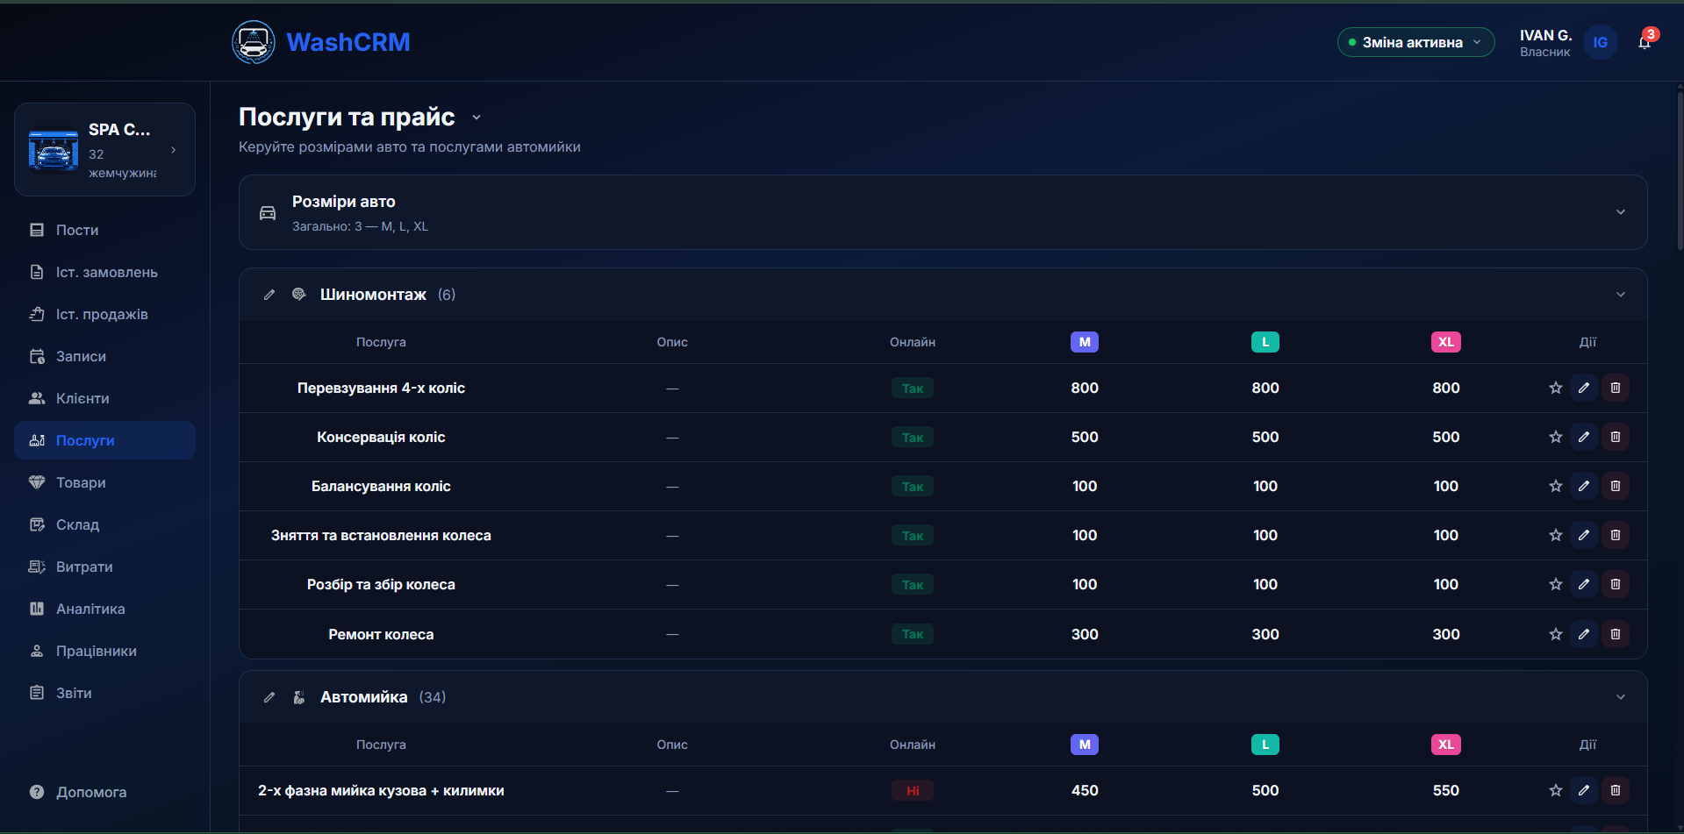Open the Зміна активна shift dropdown
1684x834 pixels.
pyautogui.click(x=1415, y=42)
